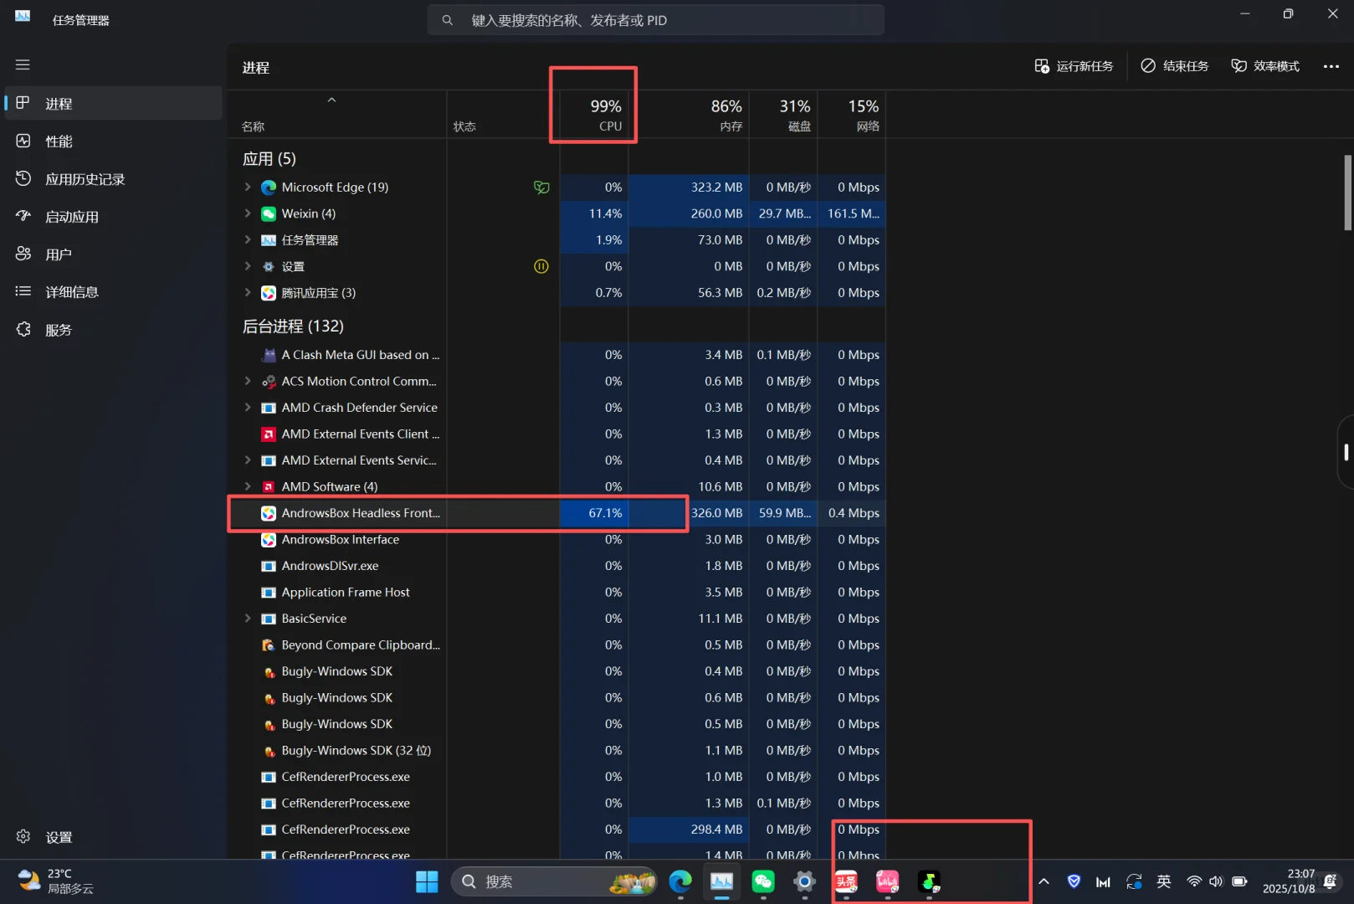Viewport: 1354px width, 904px height.
Task: Click the hamburger navigation menu icon
Action: coord(23,64)
